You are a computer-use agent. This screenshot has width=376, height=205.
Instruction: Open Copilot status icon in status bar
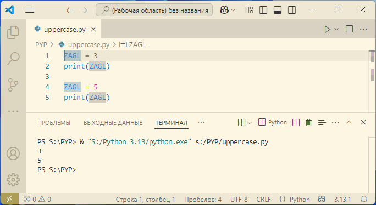click(x=322, y=199)
